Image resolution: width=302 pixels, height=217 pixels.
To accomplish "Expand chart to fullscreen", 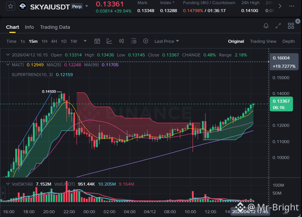I will pos(278,26).
